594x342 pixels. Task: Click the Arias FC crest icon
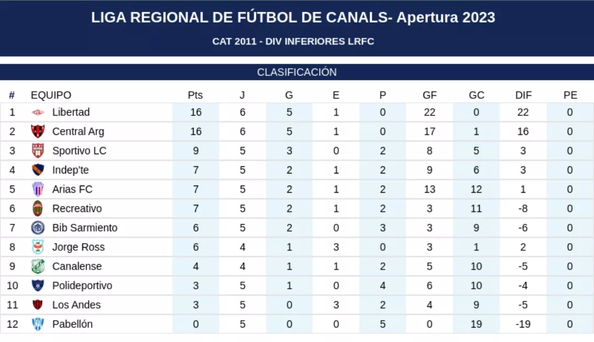coord(38,189)
